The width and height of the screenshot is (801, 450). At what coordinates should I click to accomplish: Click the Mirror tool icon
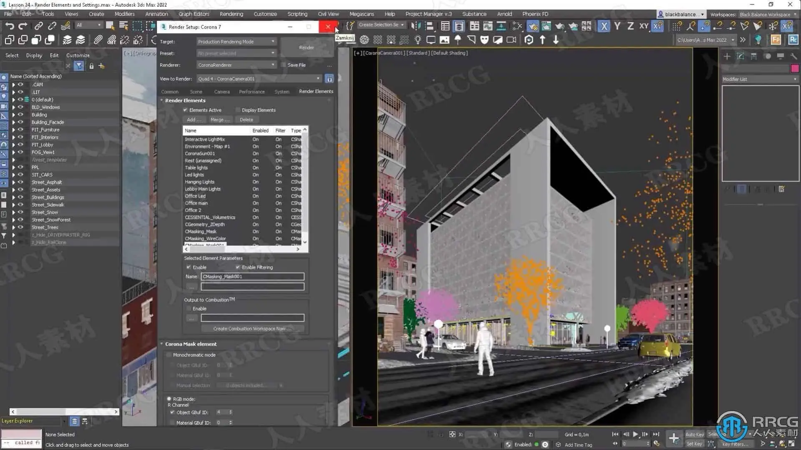416,26
